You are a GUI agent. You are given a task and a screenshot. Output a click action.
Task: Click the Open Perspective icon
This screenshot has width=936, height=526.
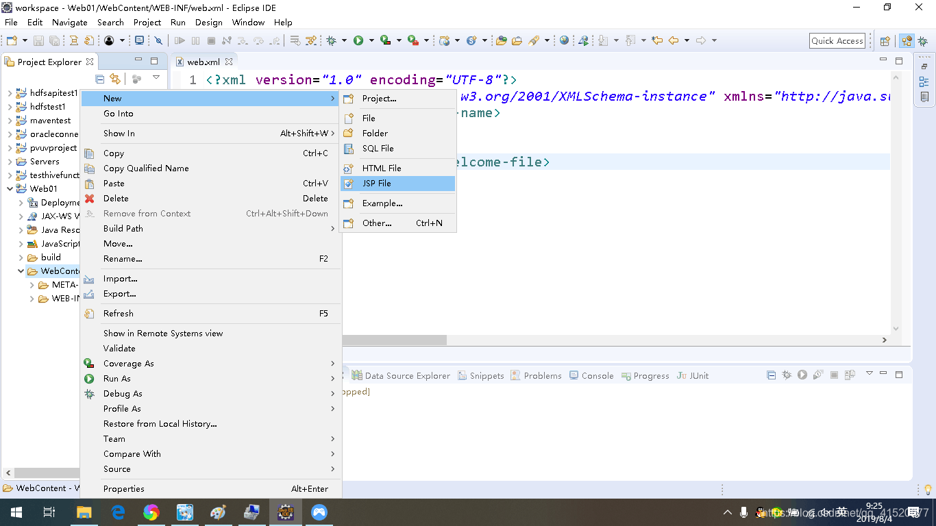pyautogui.click(x=885, y=40)
